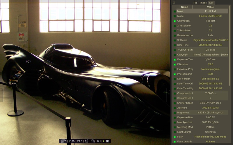The height and width of the screenshot is (145, 233).
Task: Click the 6.3 mm readout in the bottom bar
Action: click(87, 141)
